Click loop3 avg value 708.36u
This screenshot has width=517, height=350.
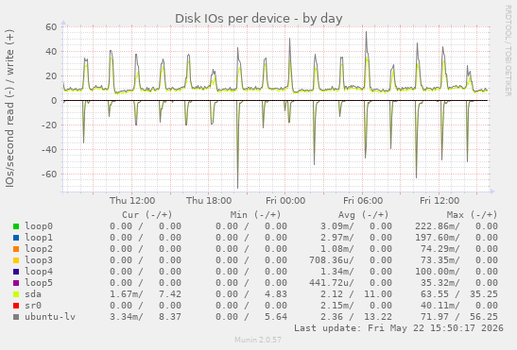tap(332, 260)
